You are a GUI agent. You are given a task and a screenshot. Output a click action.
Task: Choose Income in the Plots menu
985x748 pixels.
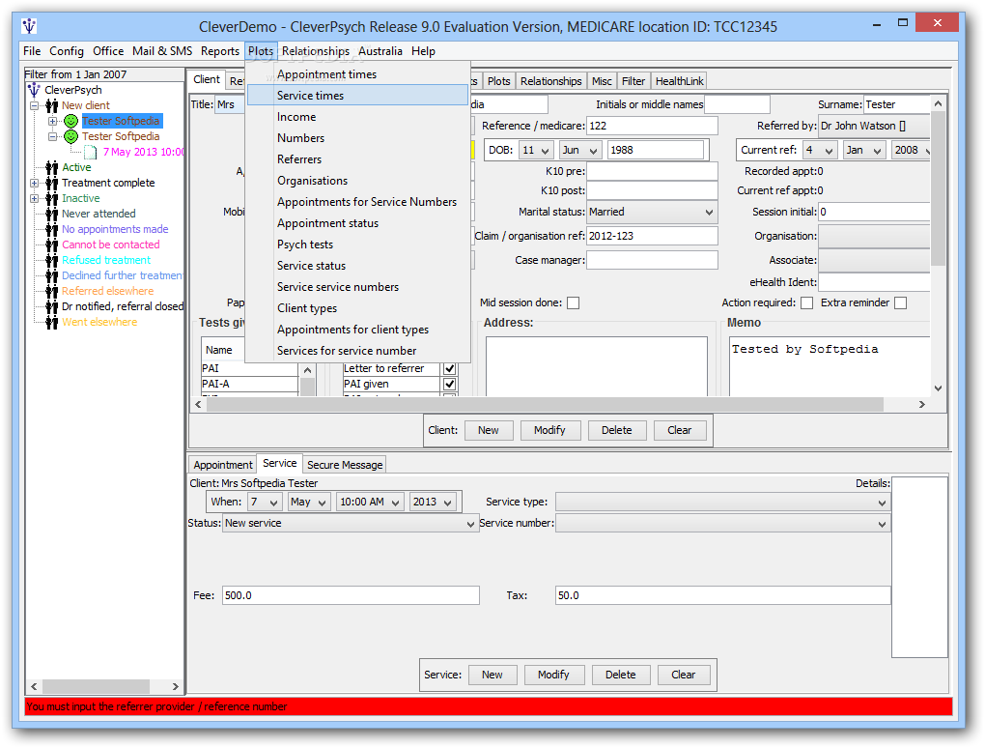click(357, 117)
